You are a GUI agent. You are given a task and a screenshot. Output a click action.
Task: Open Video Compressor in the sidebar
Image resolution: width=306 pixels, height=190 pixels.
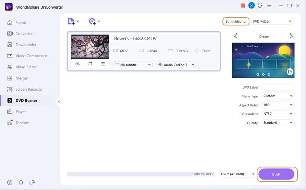click(x=27, y=56)
